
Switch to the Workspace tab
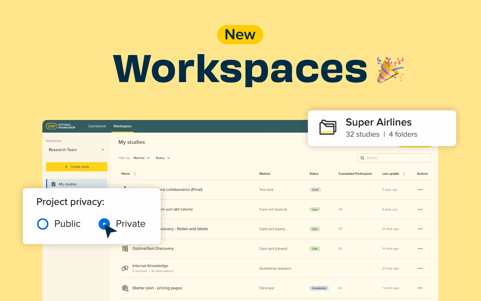click(x=123, y=126)
